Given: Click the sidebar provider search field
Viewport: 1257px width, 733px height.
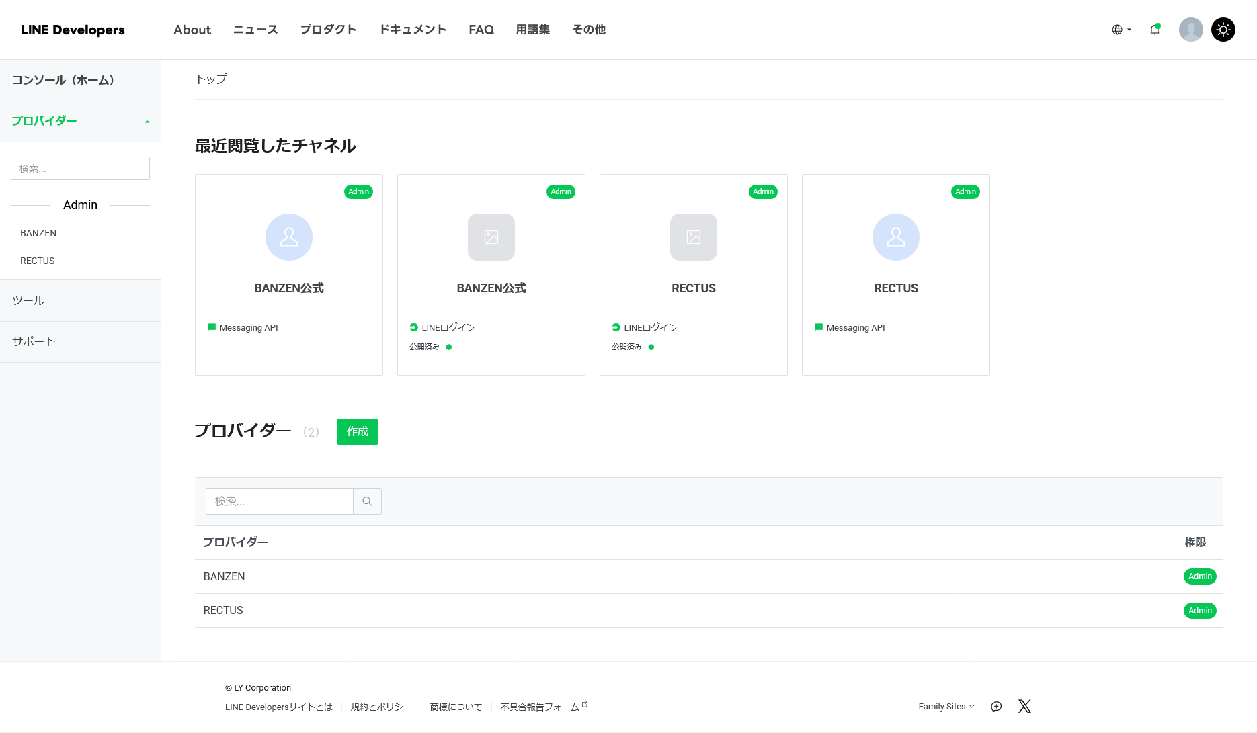Looking at the screenshot, I should 80,169.
